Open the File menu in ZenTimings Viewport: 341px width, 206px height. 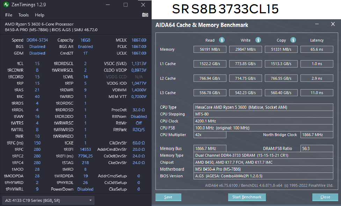(9, 15)
